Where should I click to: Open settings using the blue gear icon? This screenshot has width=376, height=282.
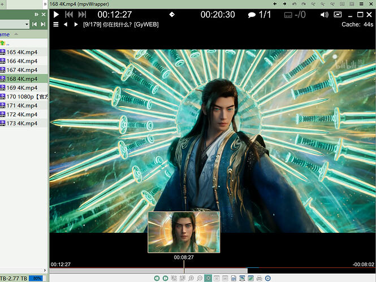point(268,278)
